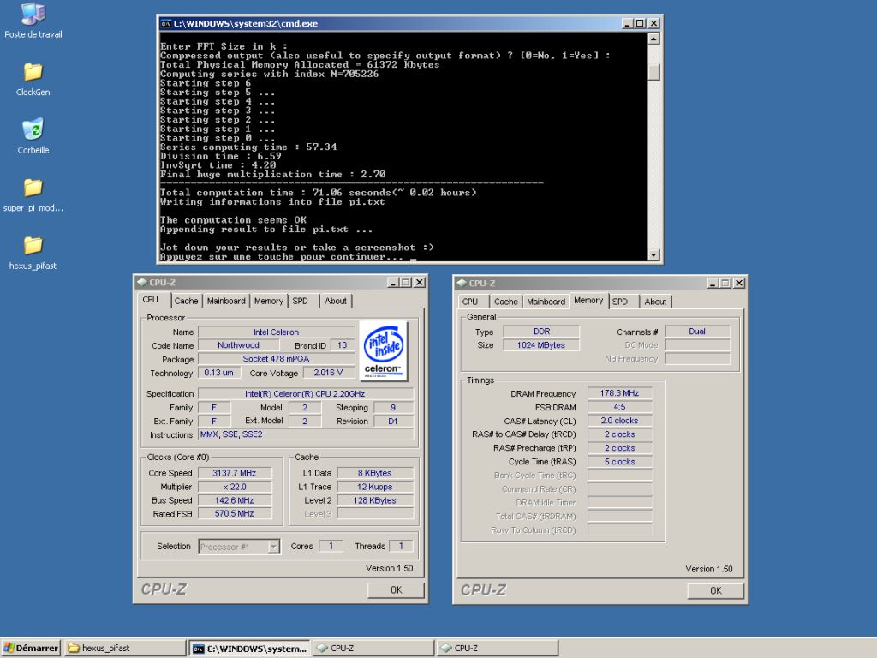Select CPU tab in right CPU-Z window
The height and width of the screenshot is (658, 877).
(470, 302)
